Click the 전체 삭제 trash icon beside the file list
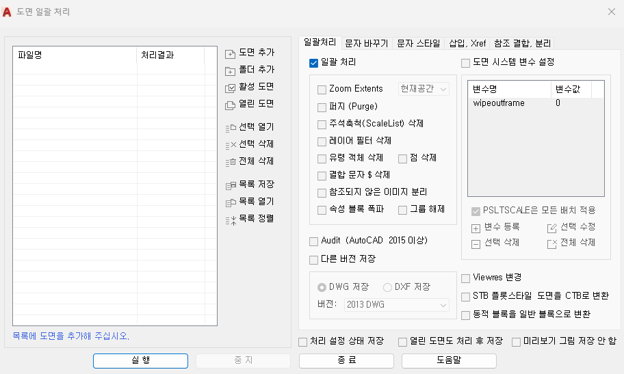Image resolution: width=624 pixels, height=374 pixels. (231, 162)
